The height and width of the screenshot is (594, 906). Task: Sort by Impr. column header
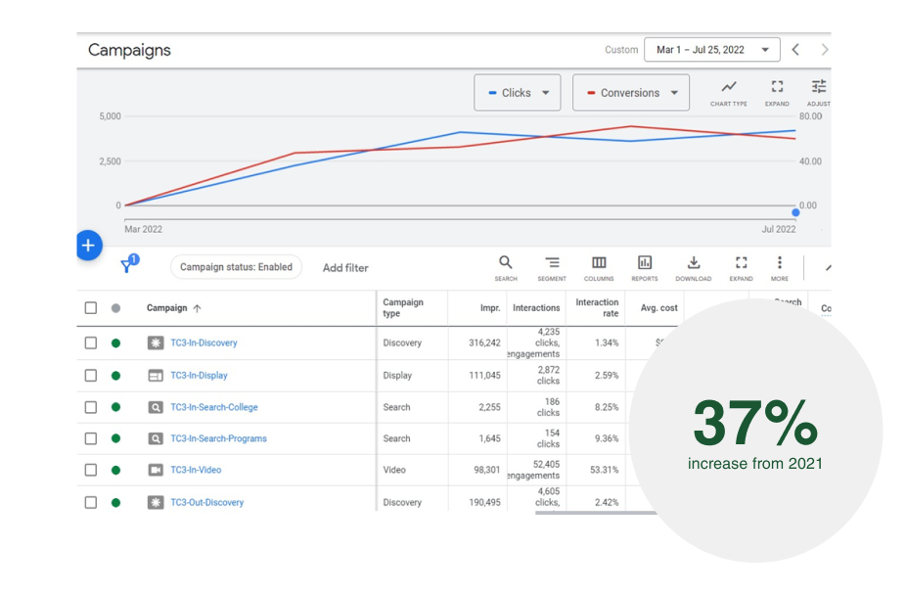(x=490, y=308)
